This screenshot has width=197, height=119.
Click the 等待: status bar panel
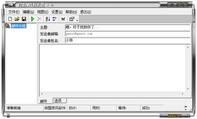click(128, 108)
